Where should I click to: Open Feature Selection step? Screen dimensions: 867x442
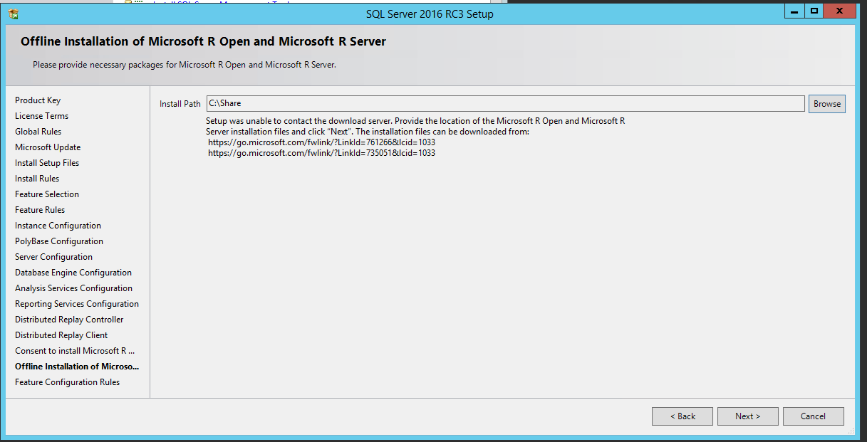coord(47,194)
